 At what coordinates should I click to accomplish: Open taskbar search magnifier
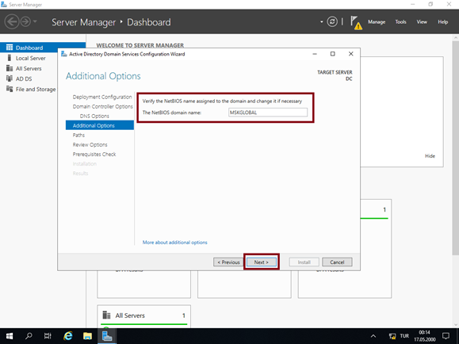tap(29, 336)
